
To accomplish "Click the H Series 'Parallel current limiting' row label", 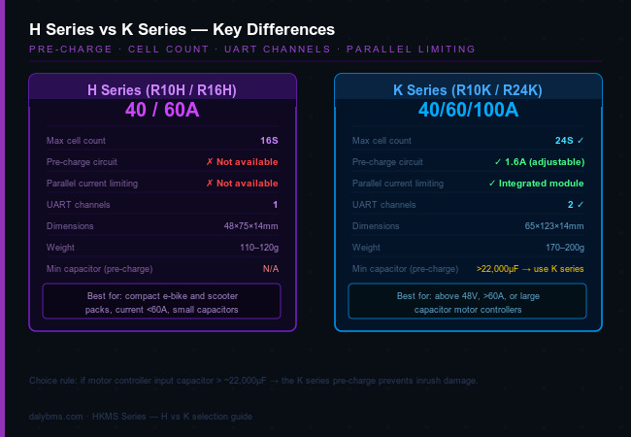I will (x=92, y=183).
